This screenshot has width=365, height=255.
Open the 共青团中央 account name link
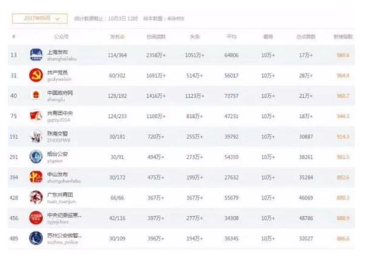point(60,114)
